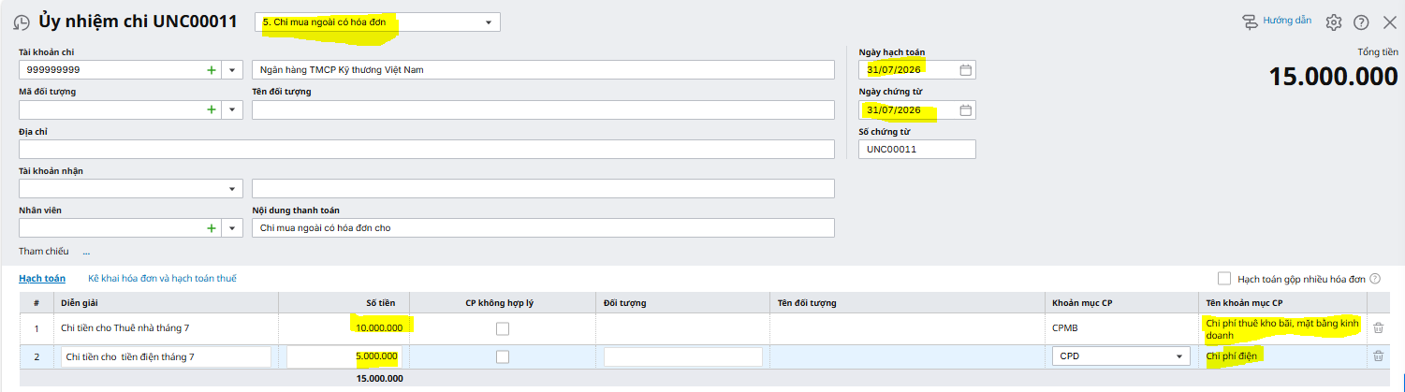The width and height of the screenshot is (1405, 392).
Task: Tick CP không hợp lý for row 1
Action: 503,327
